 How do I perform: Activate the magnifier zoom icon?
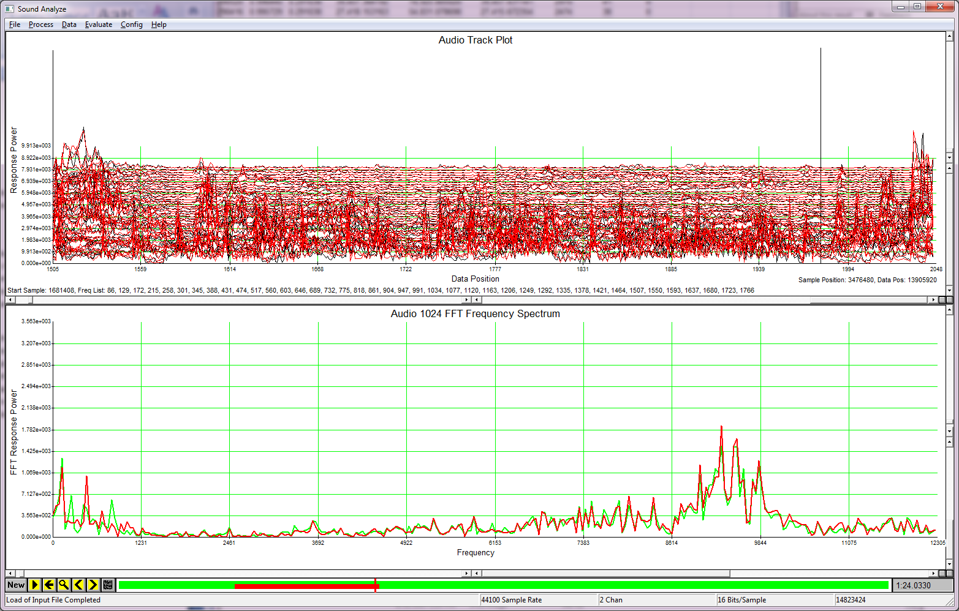click(64, 585)
